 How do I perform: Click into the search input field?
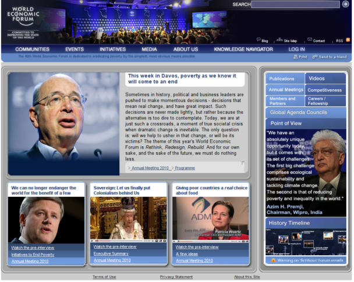point(295,4)
